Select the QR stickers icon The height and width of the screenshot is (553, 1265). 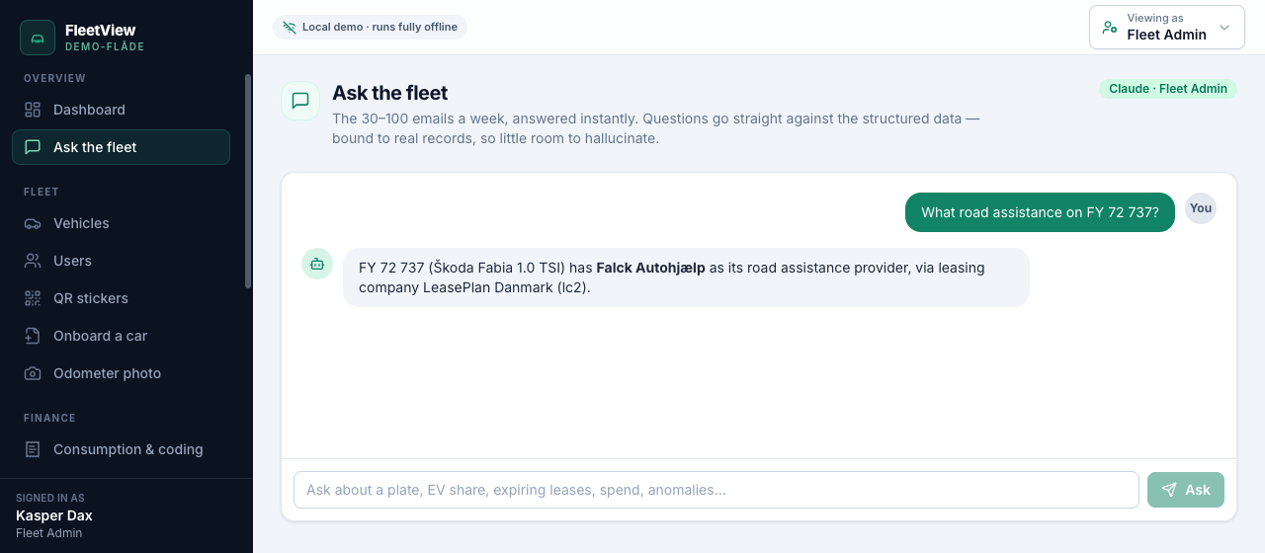pyautogui.click(x=33, y=298)
